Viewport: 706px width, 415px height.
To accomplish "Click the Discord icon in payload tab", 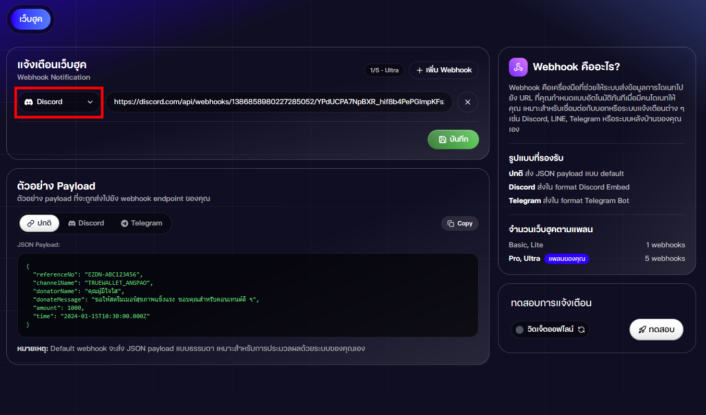I will point(72,223).
